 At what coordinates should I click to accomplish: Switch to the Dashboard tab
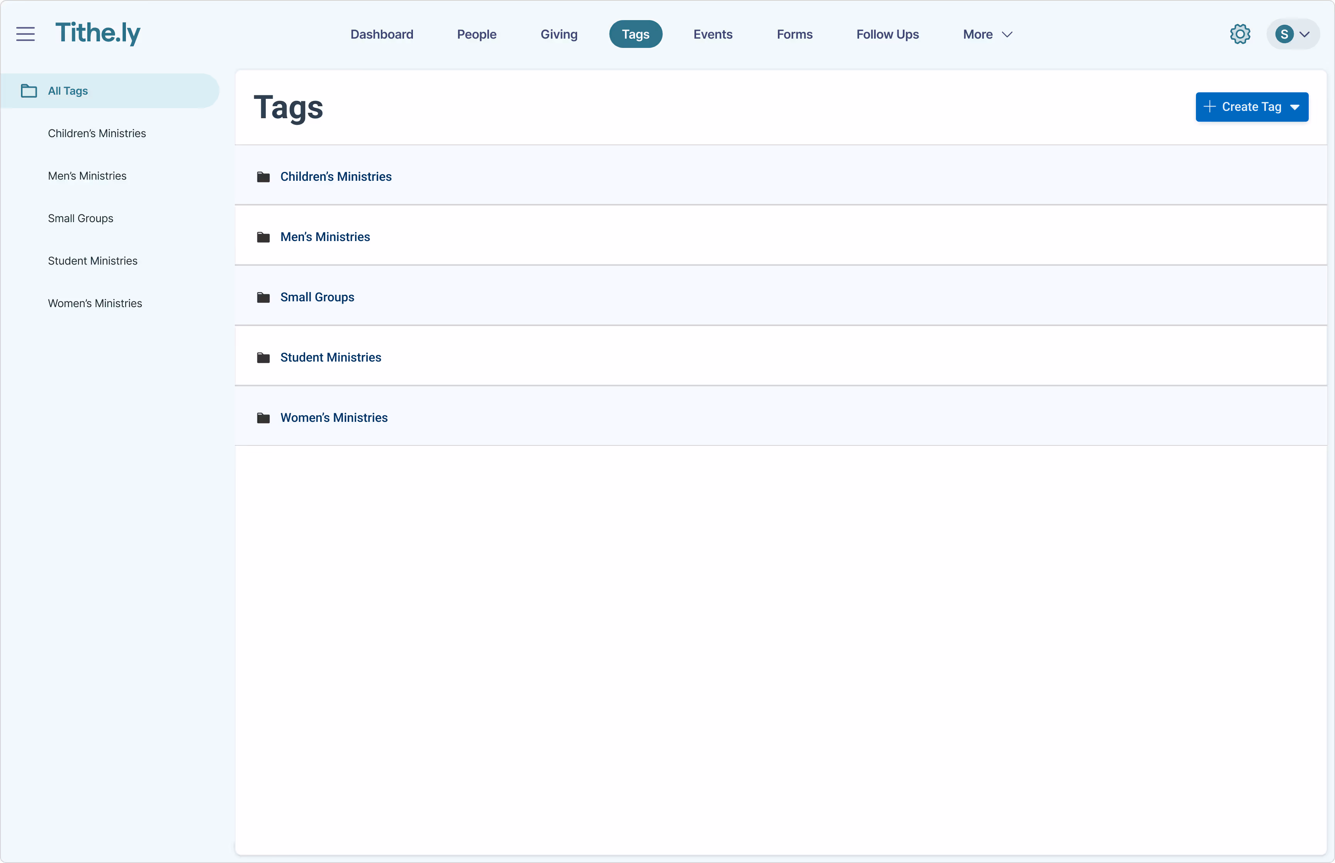[382, 34]
